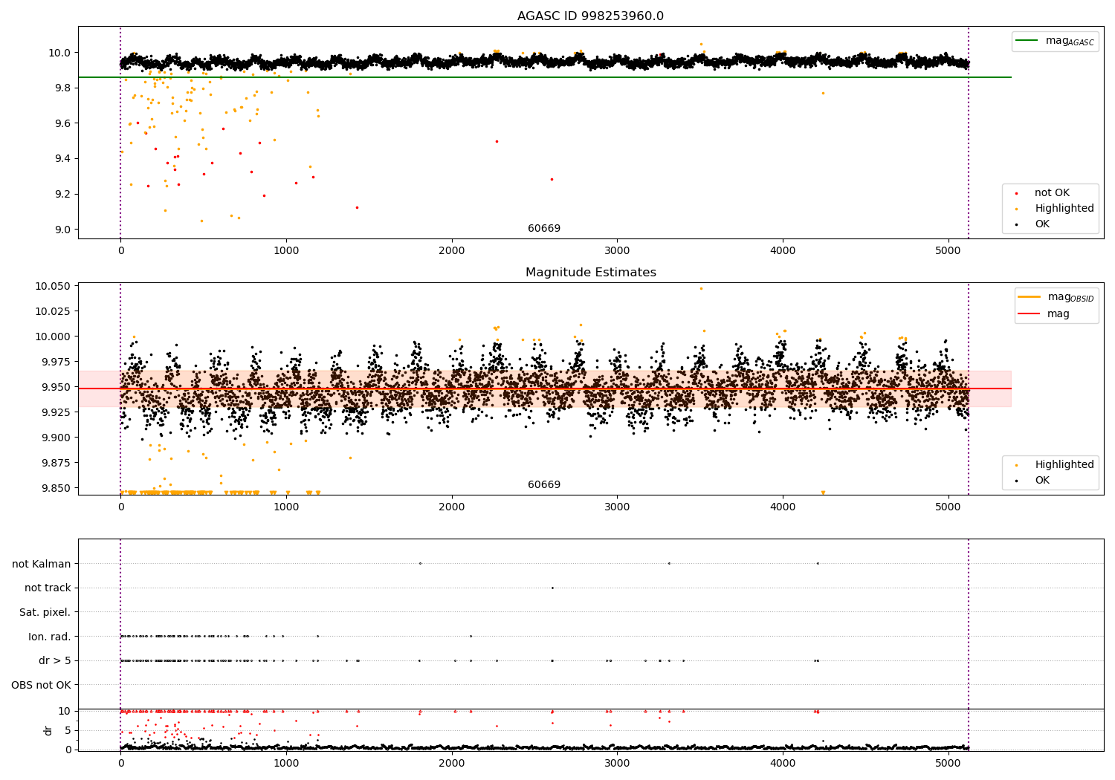Click the "not Kalman" row label
Image resolution: width=1115 pixels, height=780 pixels.
point(42,564)
